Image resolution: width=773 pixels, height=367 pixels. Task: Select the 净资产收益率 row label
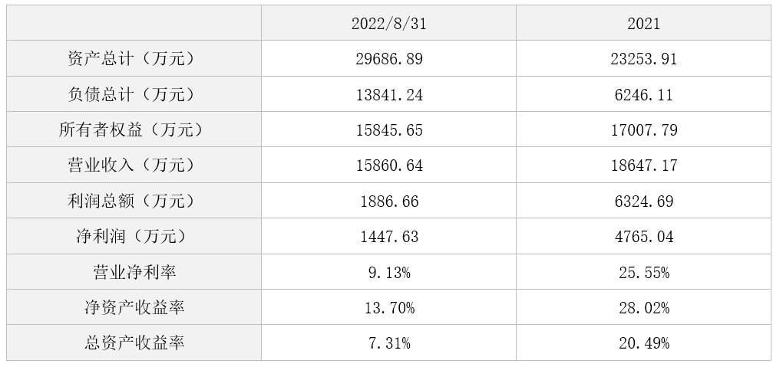tap(134, 308)
